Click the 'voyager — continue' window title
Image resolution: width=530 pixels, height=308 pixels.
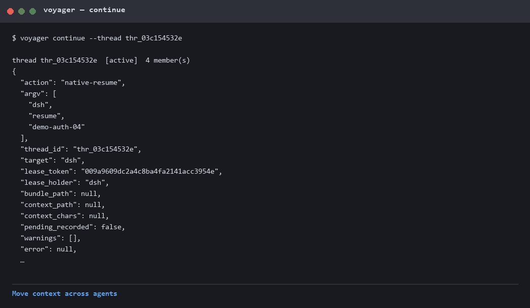[84, 10]
